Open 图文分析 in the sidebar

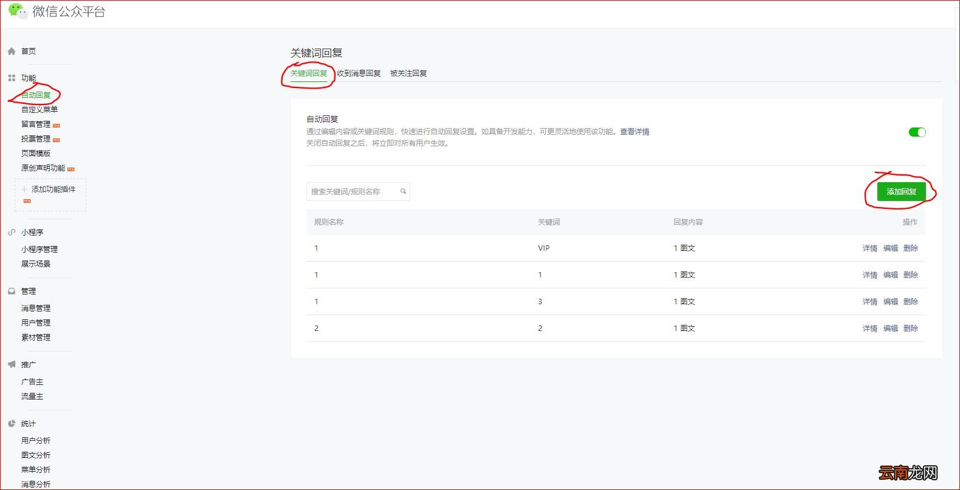(36, 455)
